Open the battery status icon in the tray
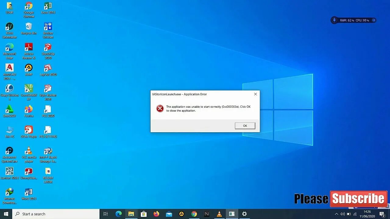 (x=349, y=214)
